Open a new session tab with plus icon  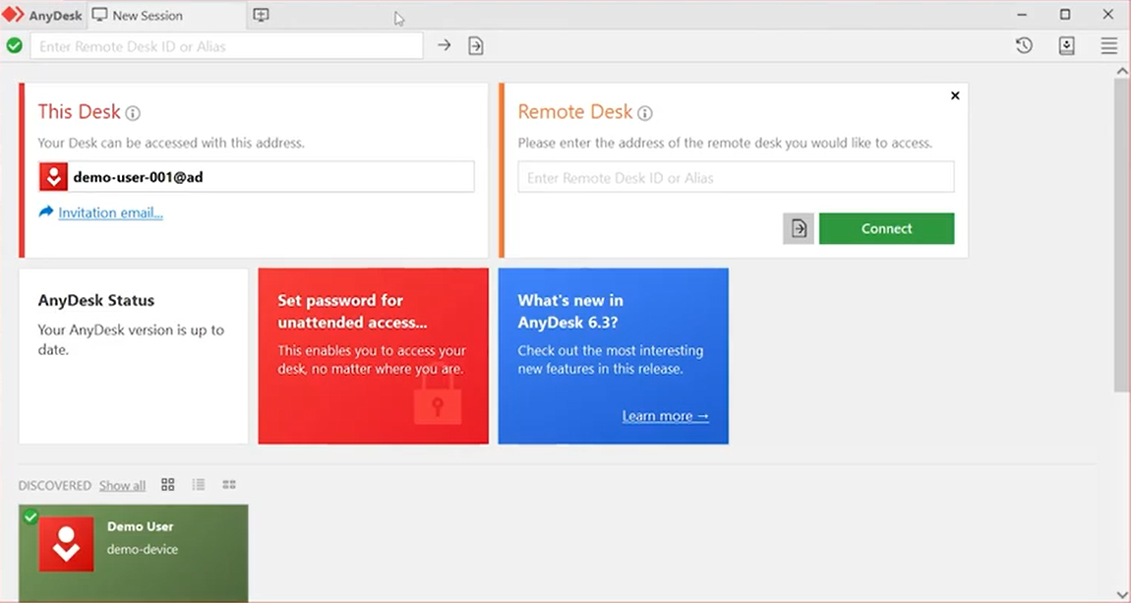[x=261, y=15]
